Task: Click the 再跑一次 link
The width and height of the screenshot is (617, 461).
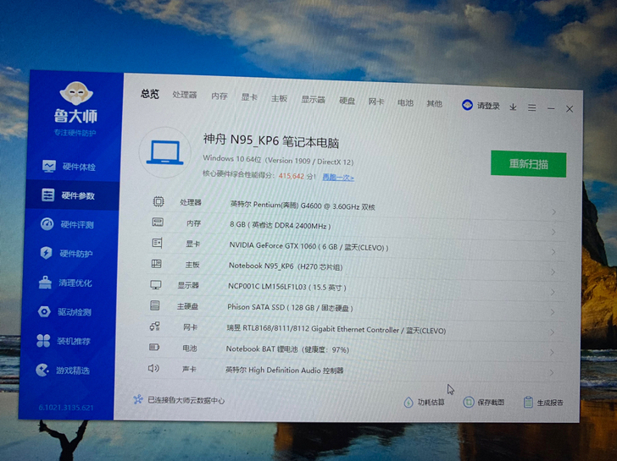Action: coord(338,177)
